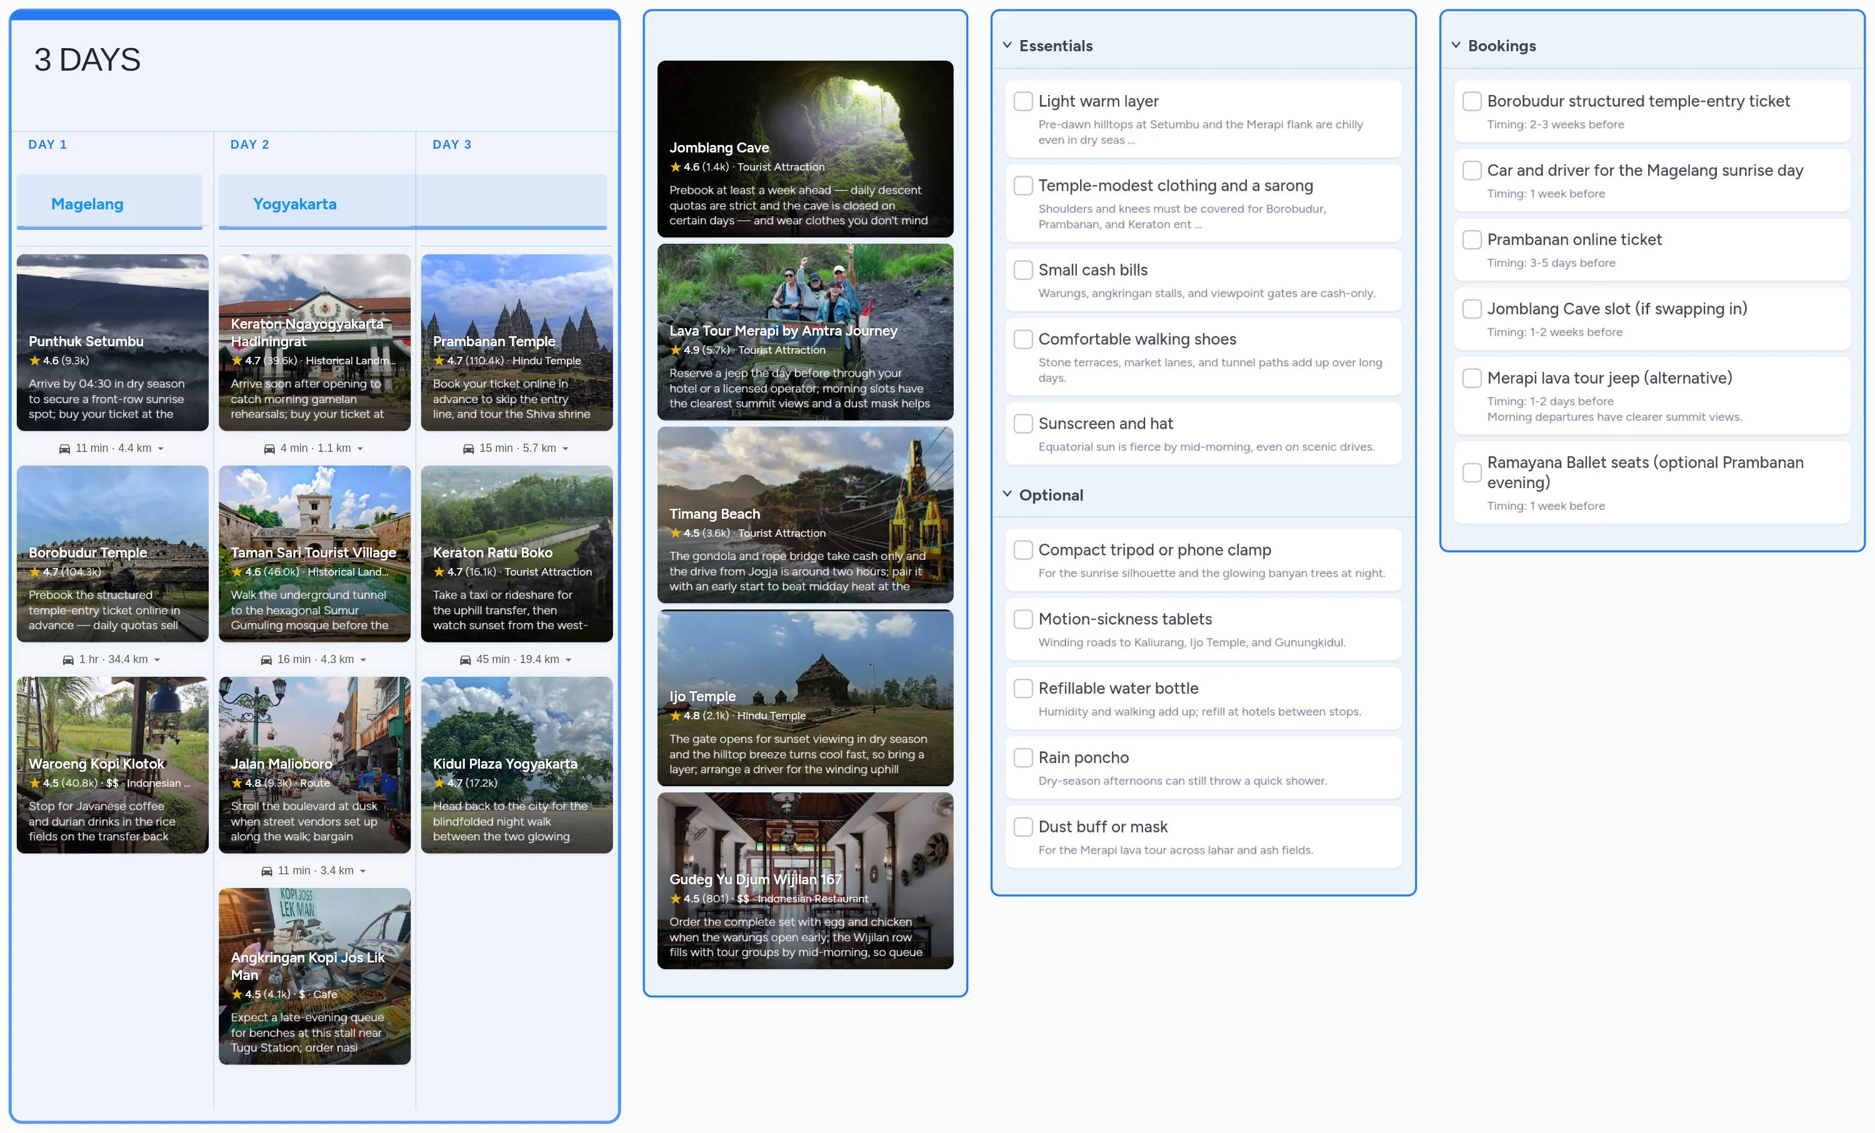Select the DAY 1 column header
Viewport: 1875px width, 1133px height.
pos(48,144)
